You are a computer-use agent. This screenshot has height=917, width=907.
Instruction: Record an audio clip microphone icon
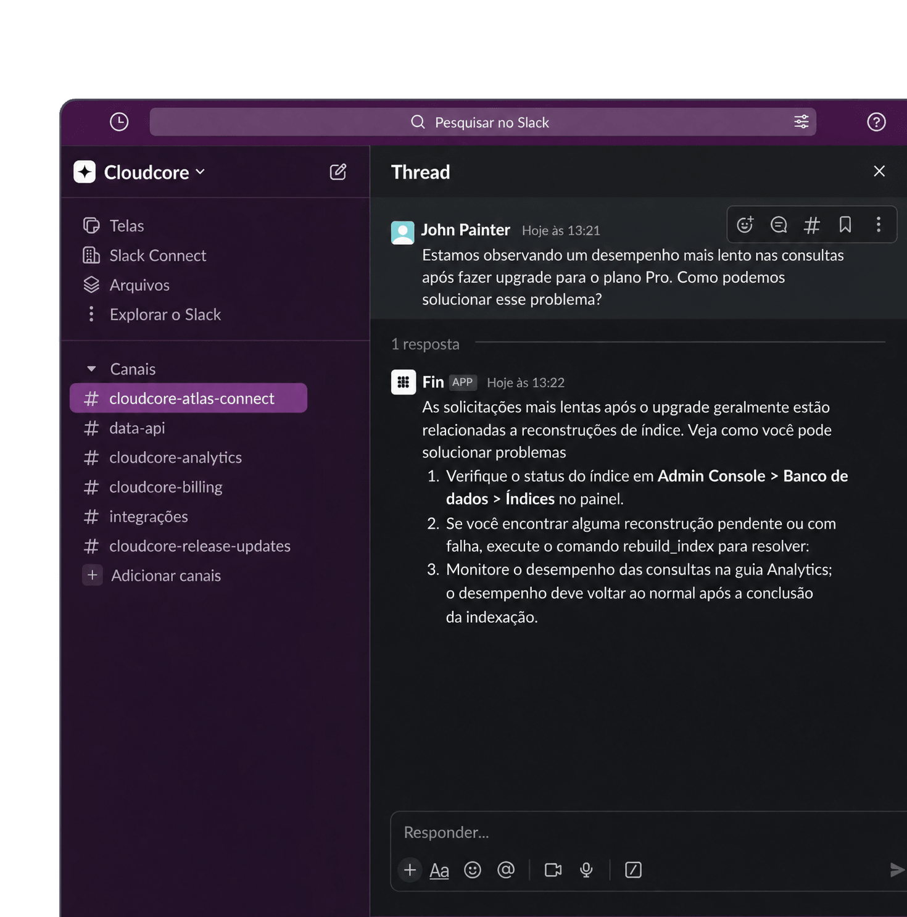[x=586, y=869]
